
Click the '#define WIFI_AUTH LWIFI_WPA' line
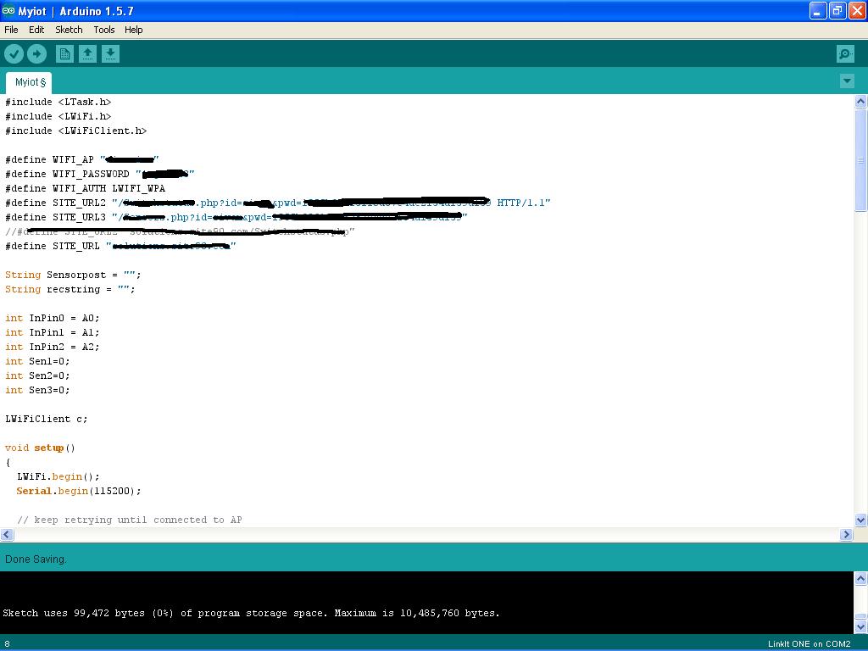86,188
